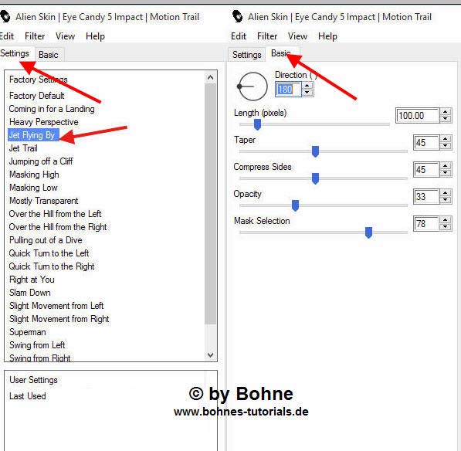Click the Opacity slider handle
Image resolution: width=461 pixels, height=451 pixels.
tap(295, 205)
